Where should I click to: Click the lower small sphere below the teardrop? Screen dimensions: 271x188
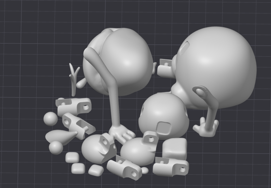[x=56, y=148]
